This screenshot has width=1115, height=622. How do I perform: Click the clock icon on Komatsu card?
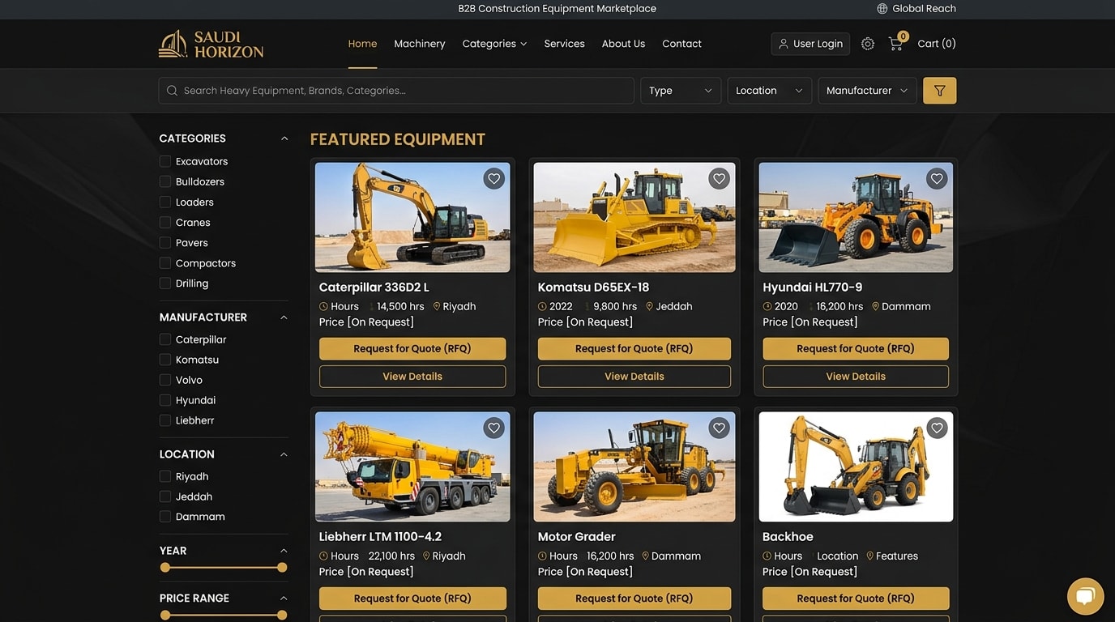542,306
